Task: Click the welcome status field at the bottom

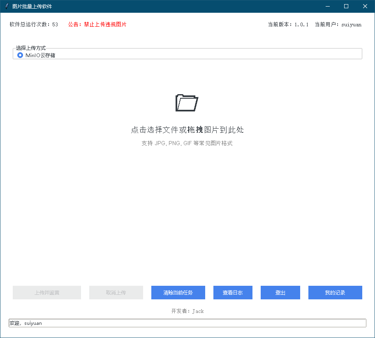Action: 187,323
